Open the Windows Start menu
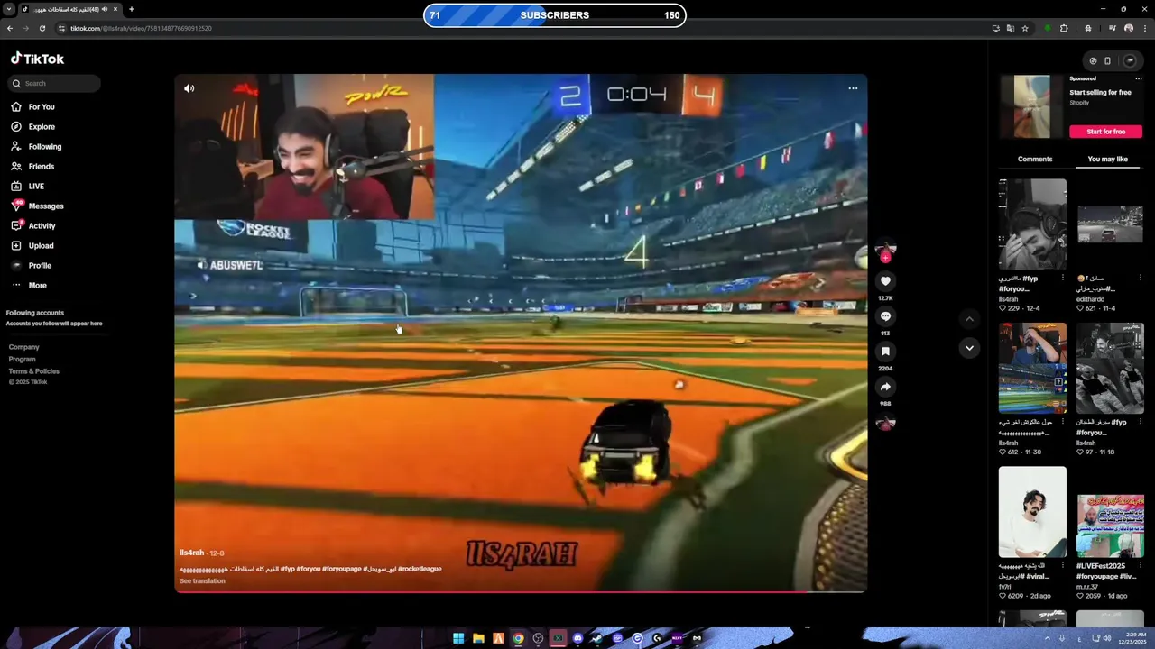1155x649 pixels. (458, 638)
